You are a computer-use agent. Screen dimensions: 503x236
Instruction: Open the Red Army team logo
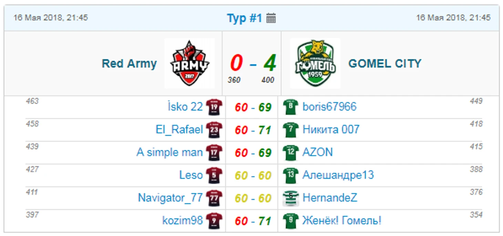(x=189, y=63)
